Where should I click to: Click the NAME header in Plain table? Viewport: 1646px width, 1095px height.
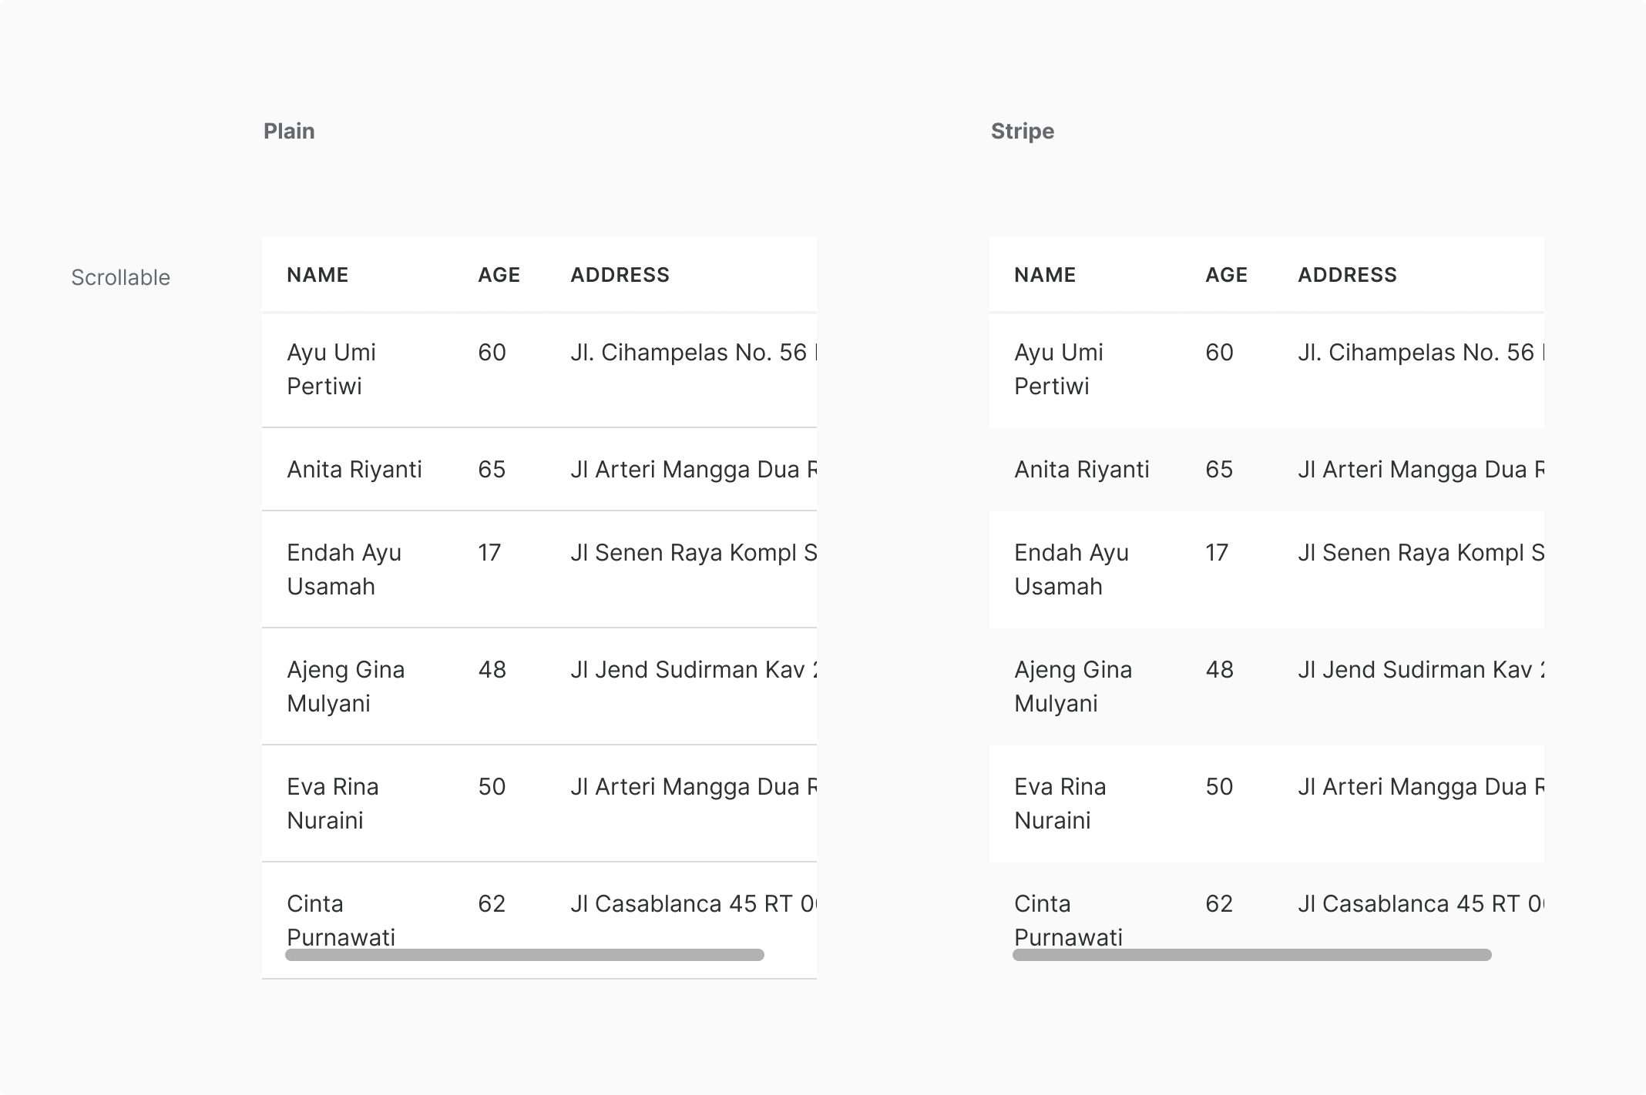(317, 275)
